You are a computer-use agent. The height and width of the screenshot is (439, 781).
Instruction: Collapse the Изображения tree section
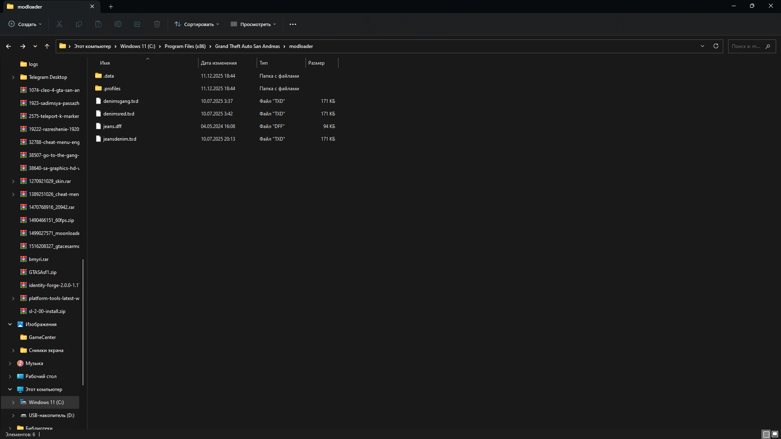(x=10, y=324)
